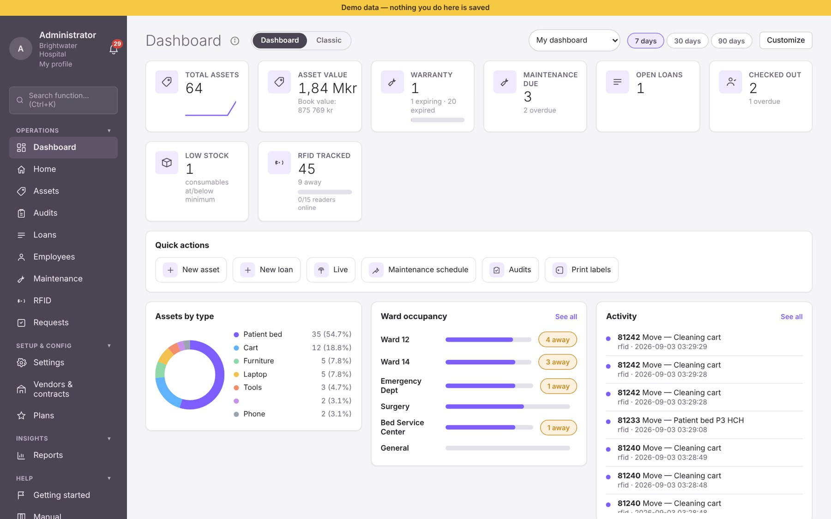The height and width of the screenshot is (519, 831).
Task: Click See all in Ward occupancy
Action: pyautogui.click(x=566, y=317)
